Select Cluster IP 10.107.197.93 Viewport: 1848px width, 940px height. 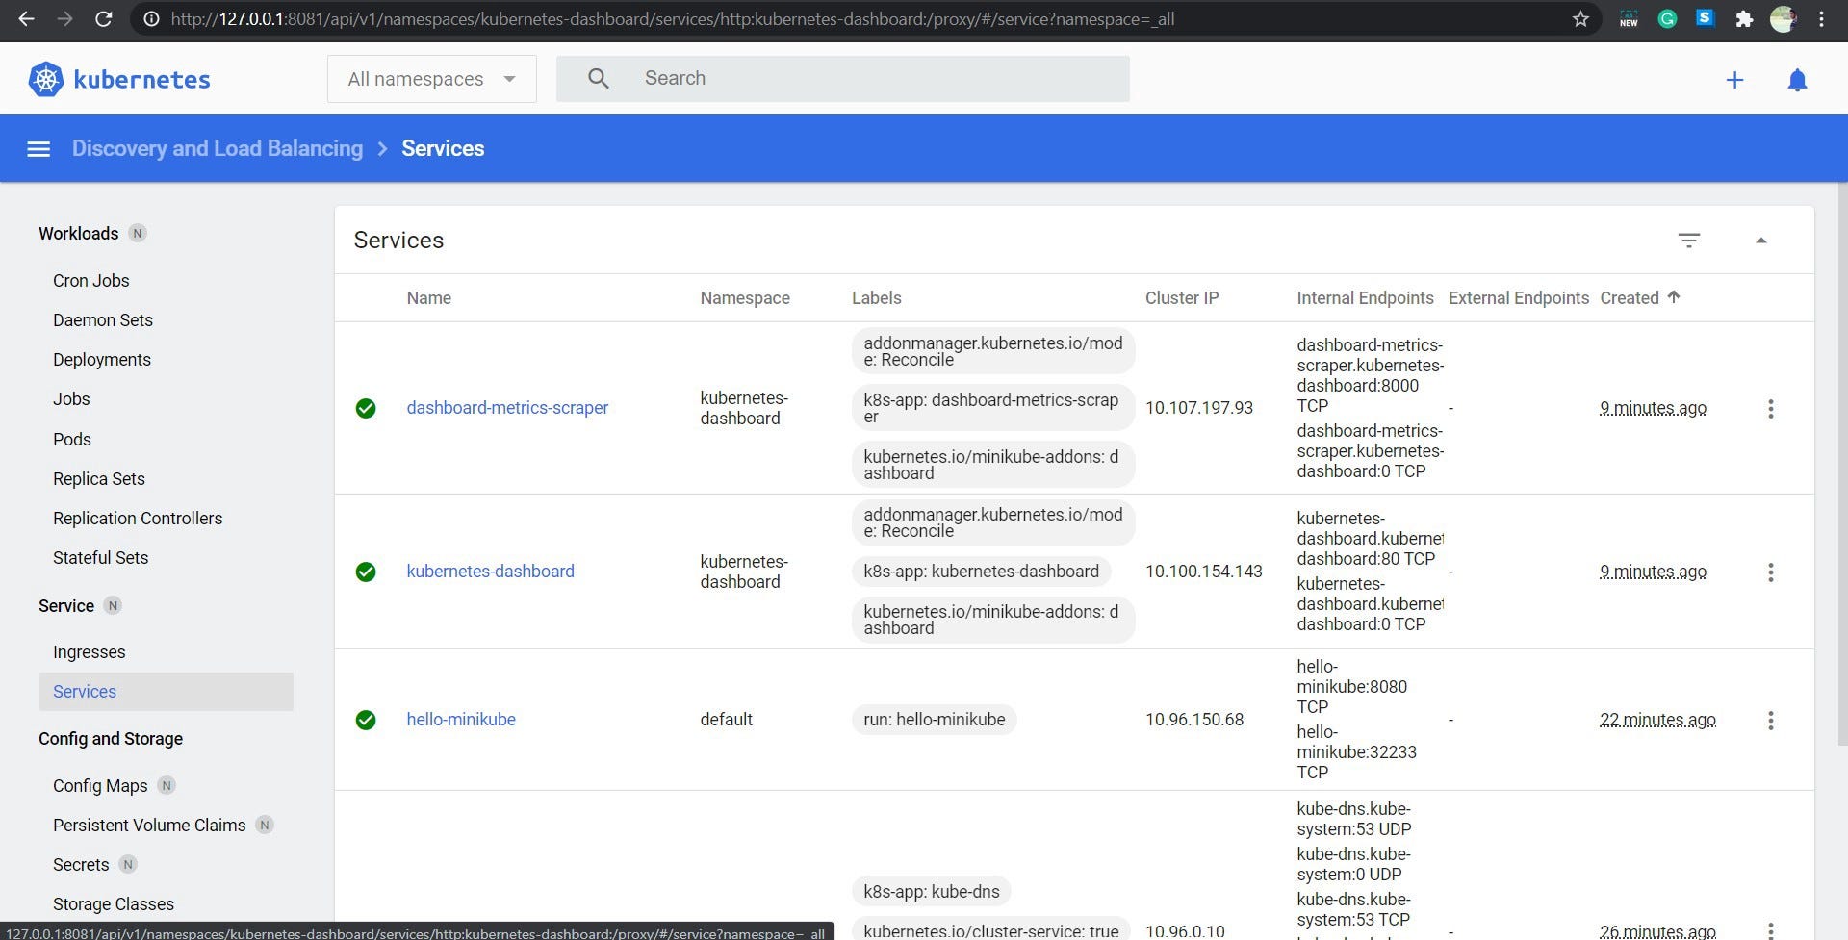click(x=1199, y=408)
